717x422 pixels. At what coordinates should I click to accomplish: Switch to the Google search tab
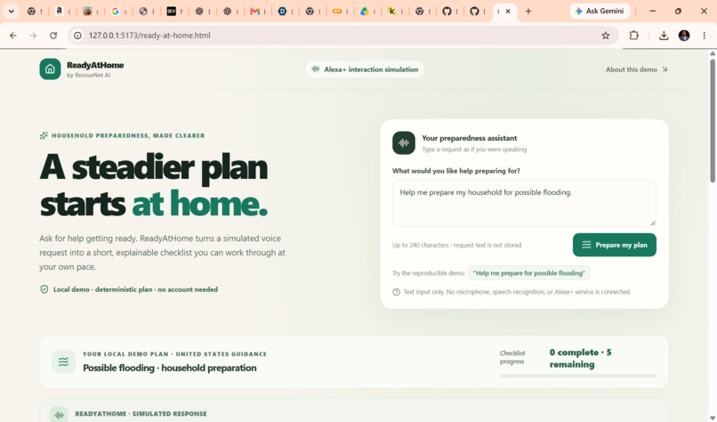(x=118, y=12)
